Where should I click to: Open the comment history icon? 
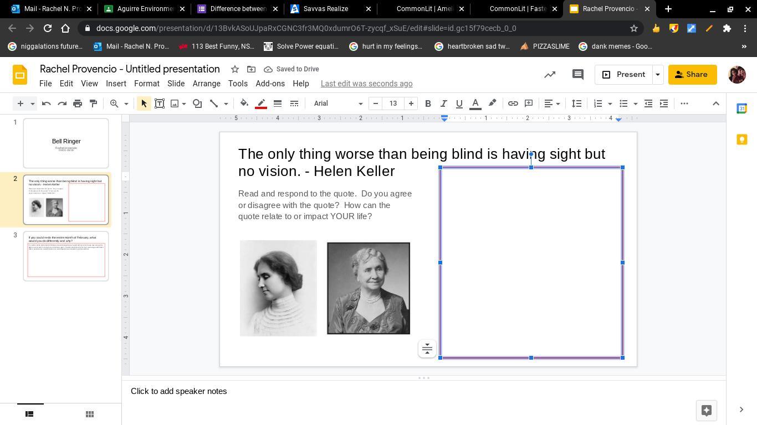(577, 74)
